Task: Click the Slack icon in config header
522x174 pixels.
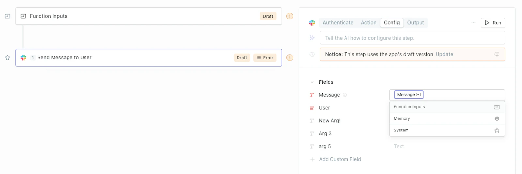Action: 312,23
